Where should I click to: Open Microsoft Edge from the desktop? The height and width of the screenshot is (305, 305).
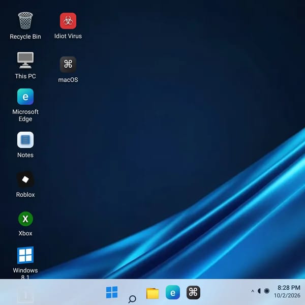point(25,97)
